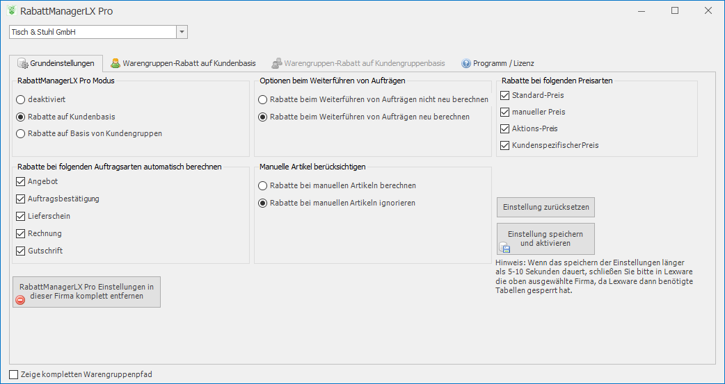Select Rabatte bei manuellen Artikeln berechnen
Image resolution: width=725 pixels, height=384 pixels.
pos(262,185)
